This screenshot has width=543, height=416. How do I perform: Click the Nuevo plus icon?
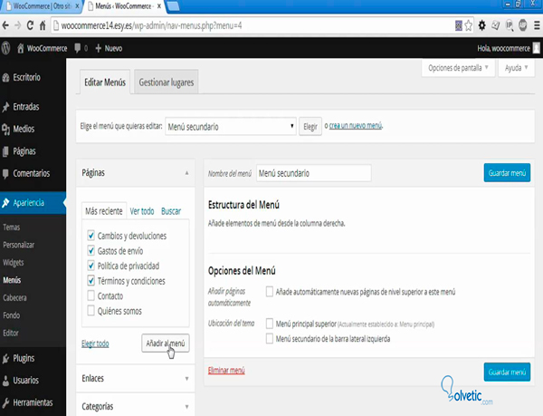coord(99,48)
